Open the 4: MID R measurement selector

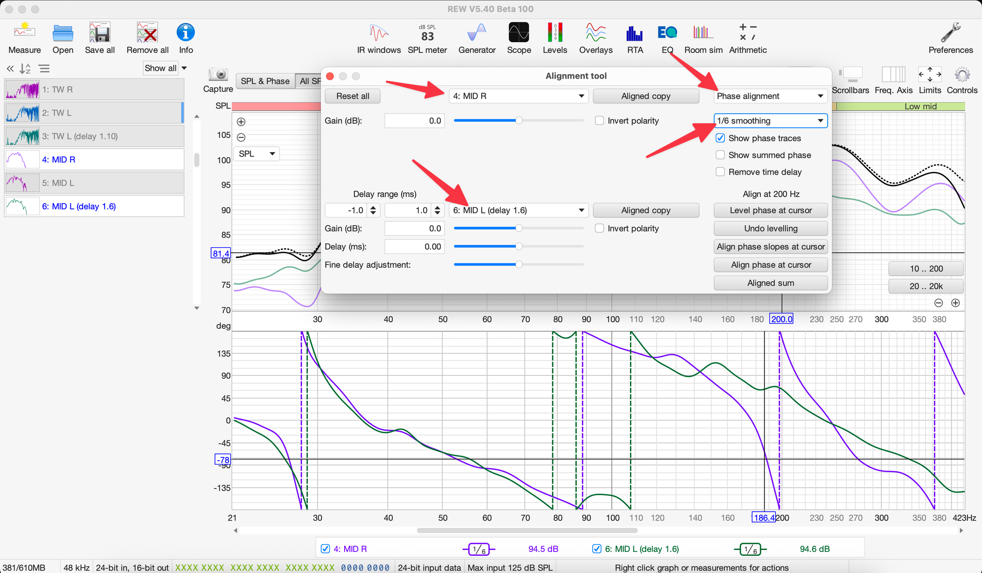pyautogui.click(x=518, y=96)
